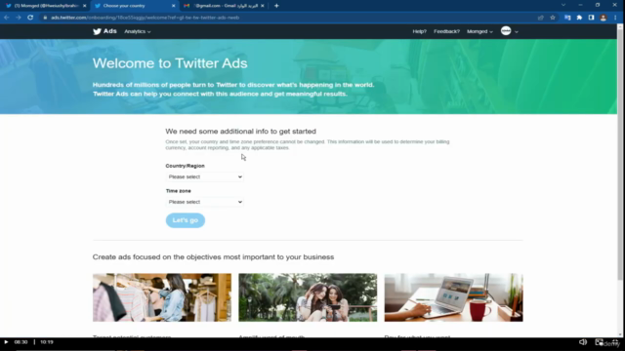Click the browser forward arrow
This screenshot has height=351, width=625.
click(19, 18)
